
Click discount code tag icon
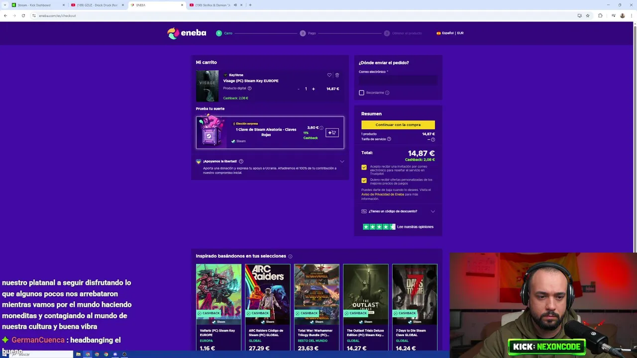(364, 211)
